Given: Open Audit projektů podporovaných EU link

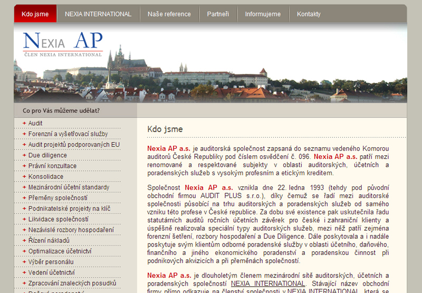Looking at the screenshot, I should [x=74, y=145].
